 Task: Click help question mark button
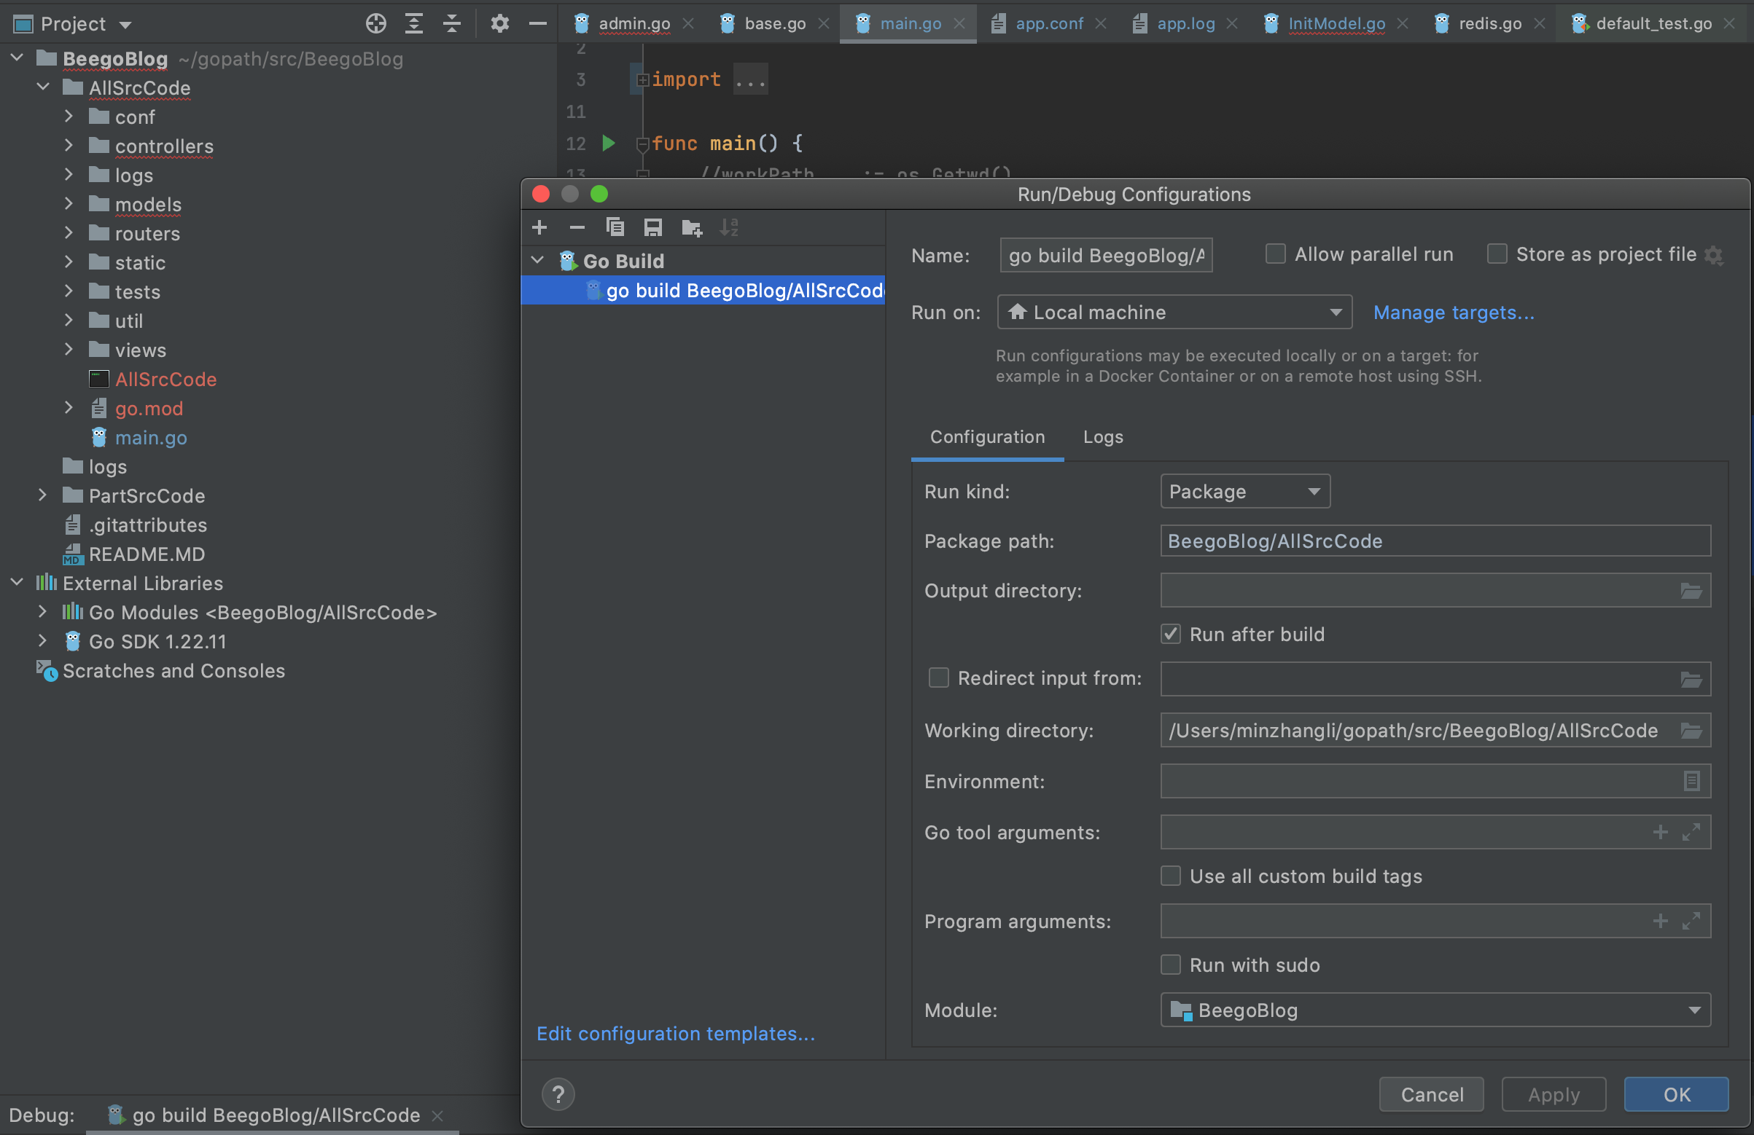(558, 1094)
